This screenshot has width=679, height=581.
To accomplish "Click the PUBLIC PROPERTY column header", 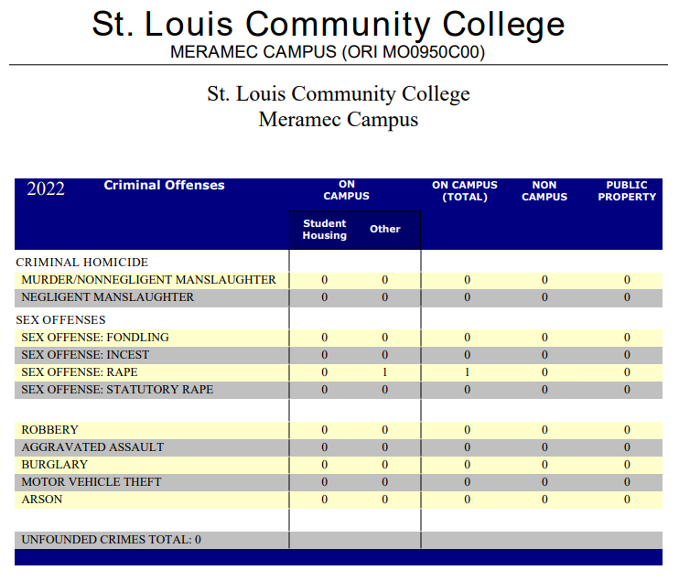I will (x=627, y=191).
